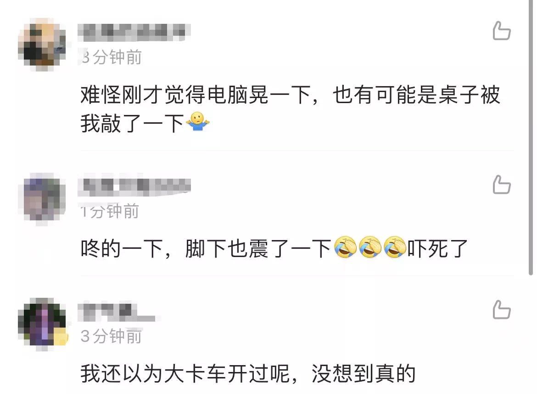The width and height of the screenshot is (537, 394).
Task: Like the comment about the big truck 大卡车
Action: coord(502,310)
